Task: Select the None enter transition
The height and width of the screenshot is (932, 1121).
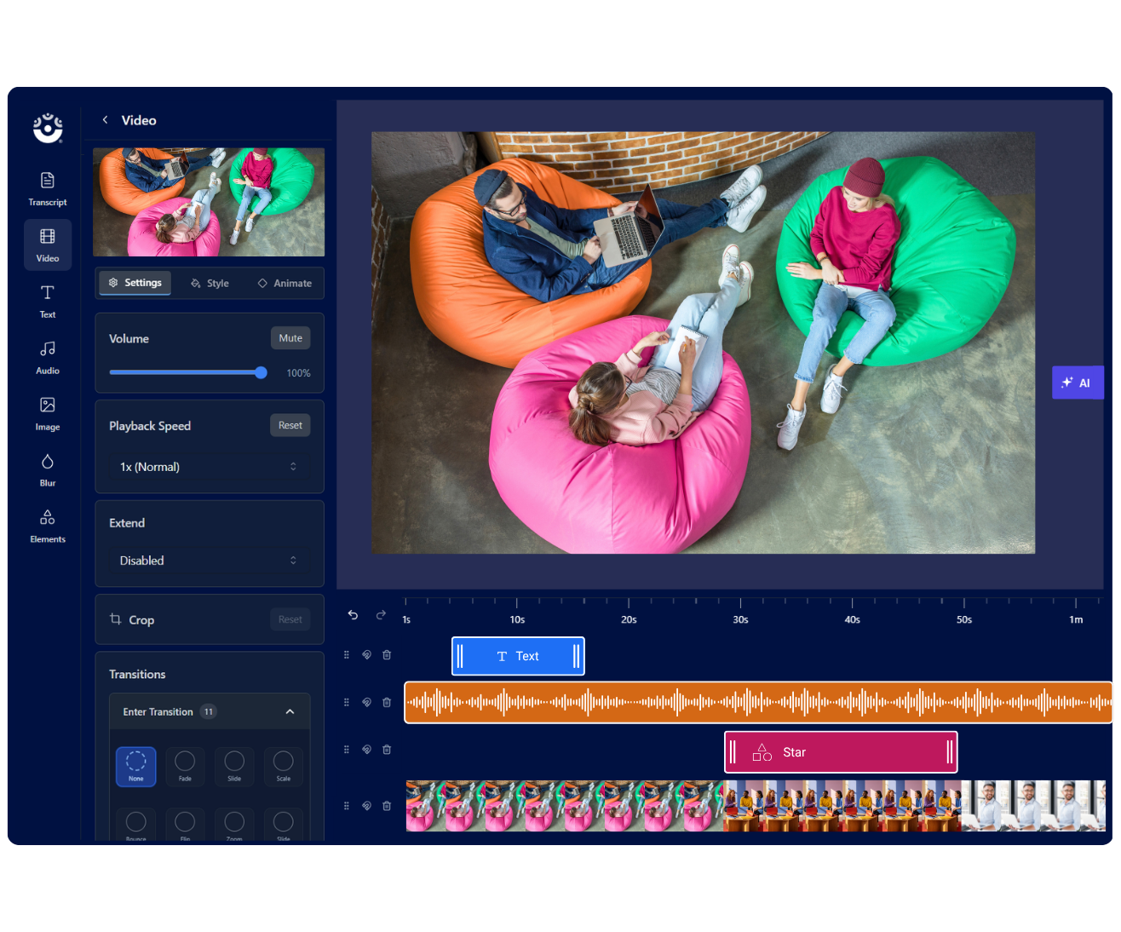Action: pyautogui.click(x=136, y=767)
